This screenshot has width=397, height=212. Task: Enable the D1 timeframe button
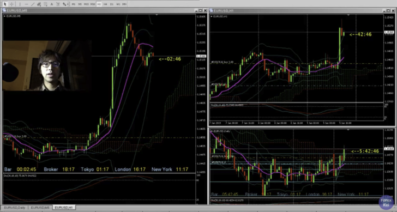pos(112,4)
